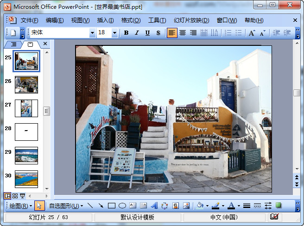Click the center align text icon
Screen dimensions: 304x226
pyautogui.click(x=183, y=33)
